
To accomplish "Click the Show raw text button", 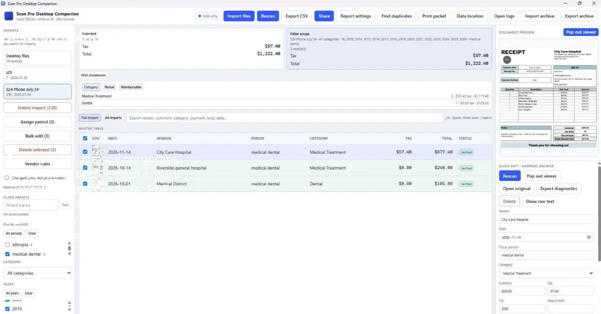I will point(539,201).
